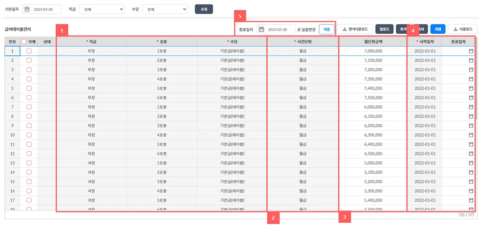Open 종료일자 calendar icon in row 9
The height and width of the screenshot is (226, 479).
point(471,126)
